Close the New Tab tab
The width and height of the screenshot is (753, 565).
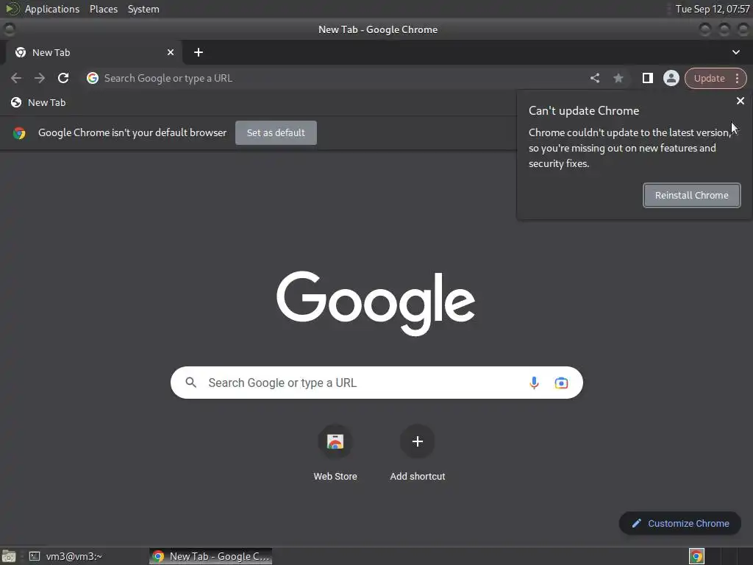171,52
